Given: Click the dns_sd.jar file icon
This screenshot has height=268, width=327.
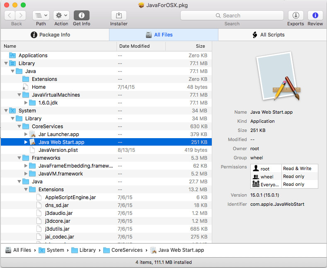Looking at the screenshot, I should tap(39, 205).
